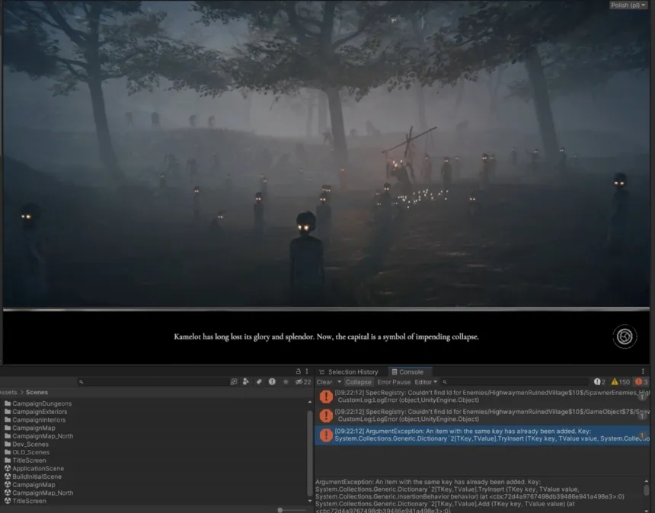Toggle the Console Collapse button
The width and height of the screenshot is (655, 513).
(359, 382)
